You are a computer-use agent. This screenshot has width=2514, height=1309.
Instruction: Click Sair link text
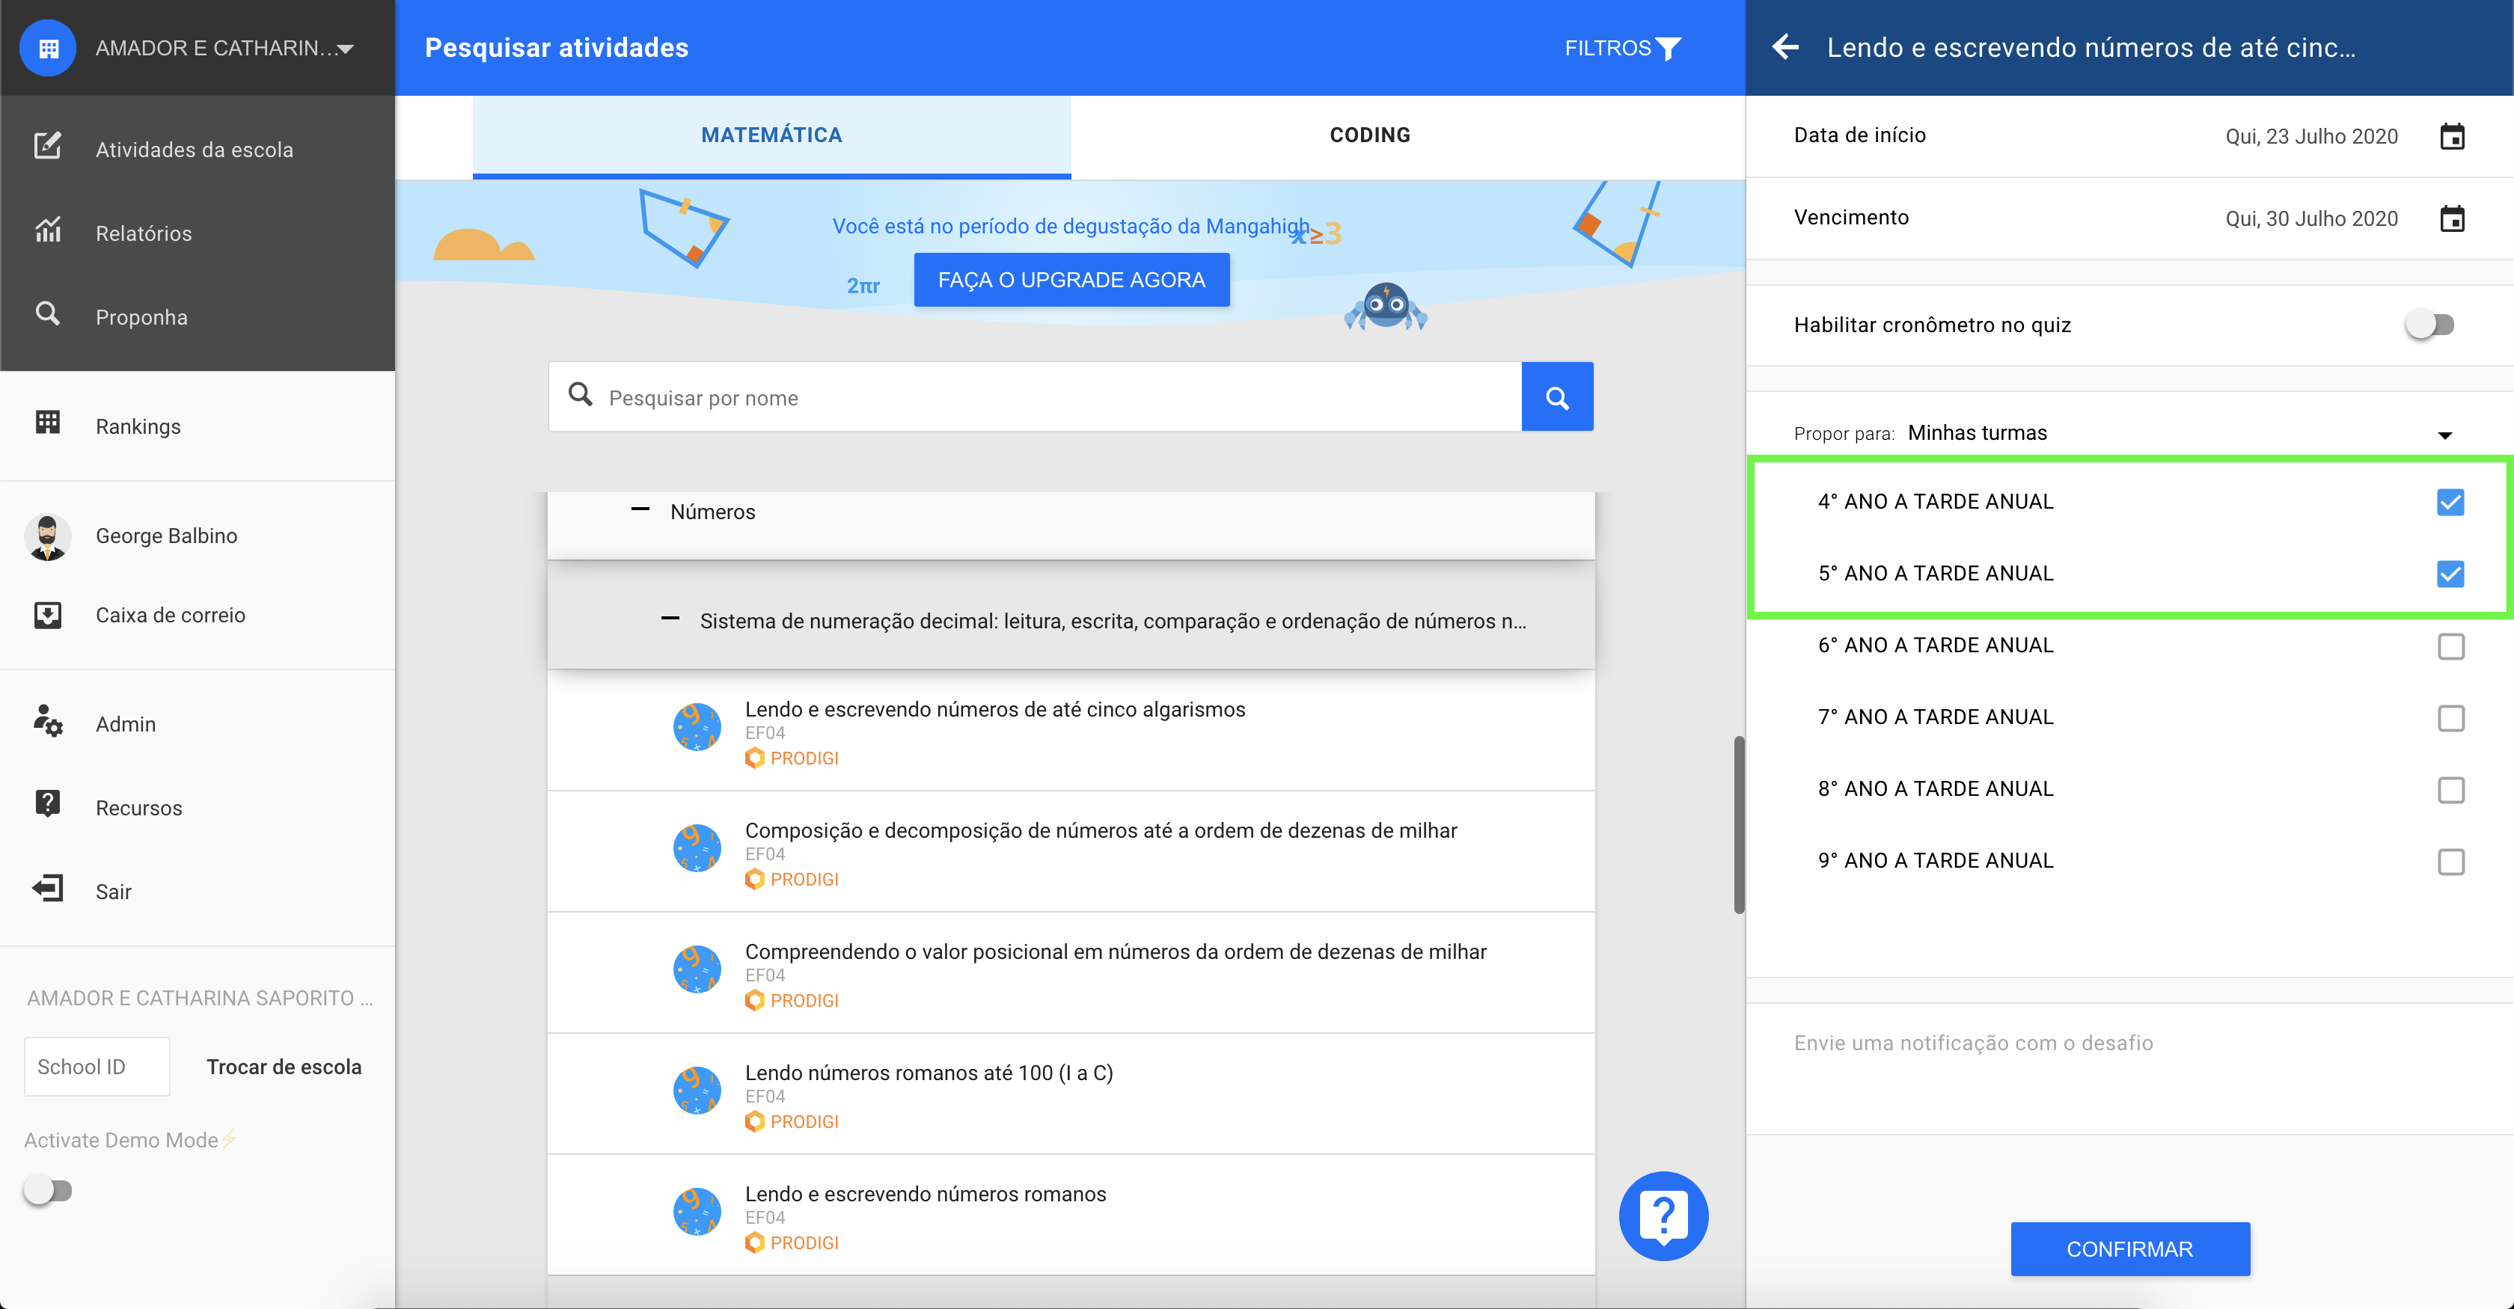[113, 892]
